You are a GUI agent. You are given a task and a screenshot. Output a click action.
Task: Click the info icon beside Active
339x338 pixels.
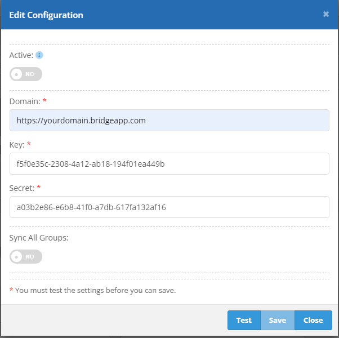[x=39, y=55]
